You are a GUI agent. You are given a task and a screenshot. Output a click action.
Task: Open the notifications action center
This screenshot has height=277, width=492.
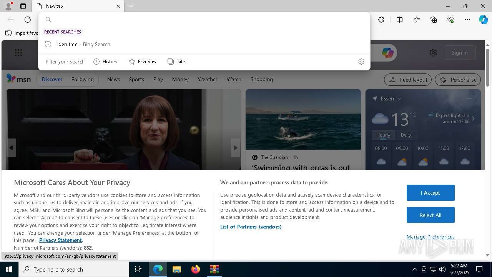coord(479,269)
